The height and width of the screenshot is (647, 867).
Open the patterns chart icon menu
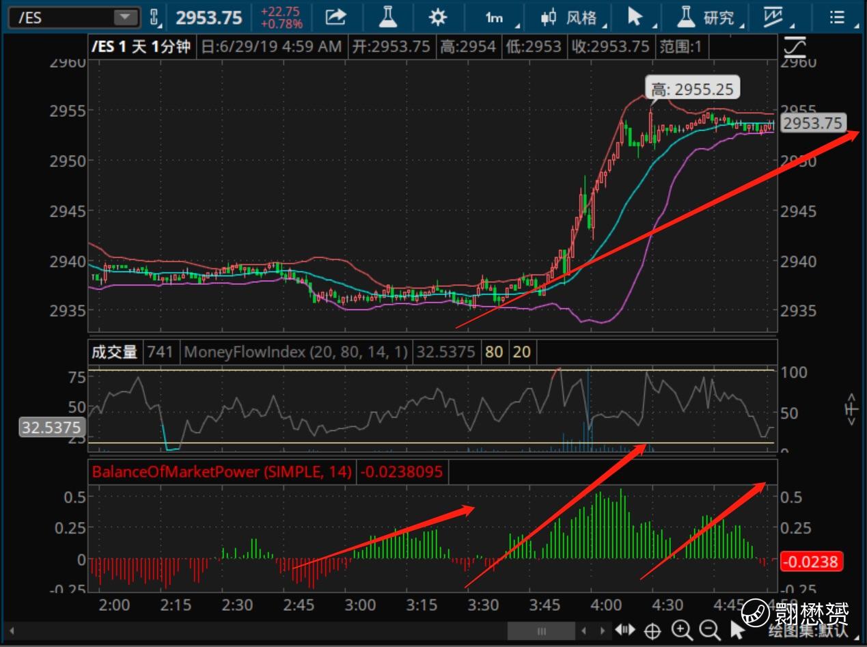pyautogui.click(x=774, y=17)
